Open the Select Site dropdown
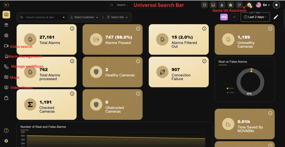The height and width of the screenshot is (147, 285). pyautogui.click(x=117, y=17)
